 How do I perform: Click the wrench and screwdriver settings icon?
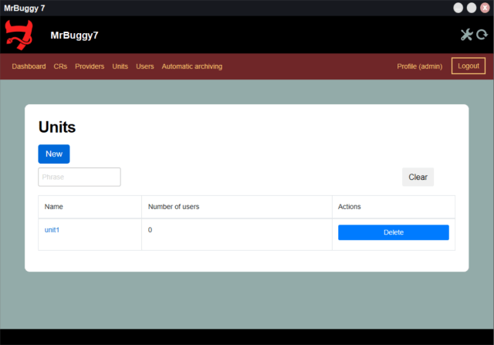tap(466, 35)
